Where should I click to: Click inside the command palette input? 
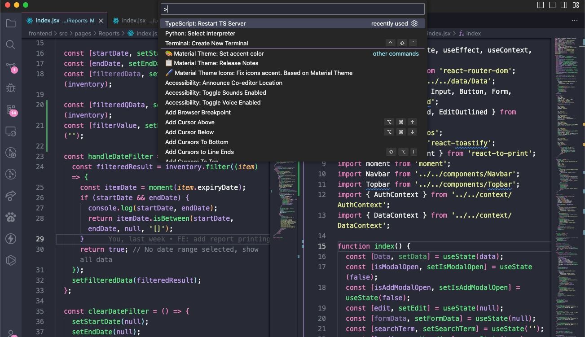tap(292, 9)
